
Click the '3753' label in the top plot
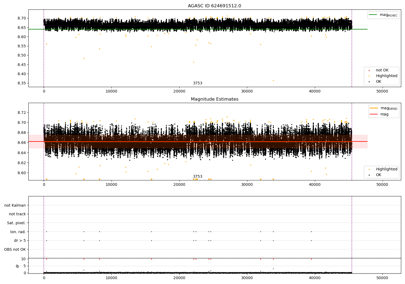coord(197,83)
